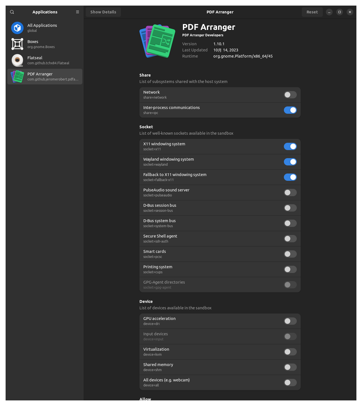Open the search icon in Applications sidebar
Screen dimensions: 362x406
pyautogui.click(x=12, y=12)
